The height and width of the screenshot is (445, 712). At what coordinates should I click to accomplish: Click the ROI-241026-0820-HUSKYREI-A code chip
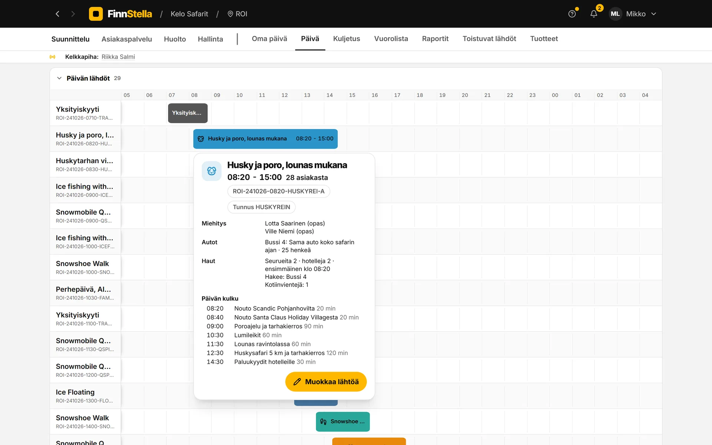point(278,191)
